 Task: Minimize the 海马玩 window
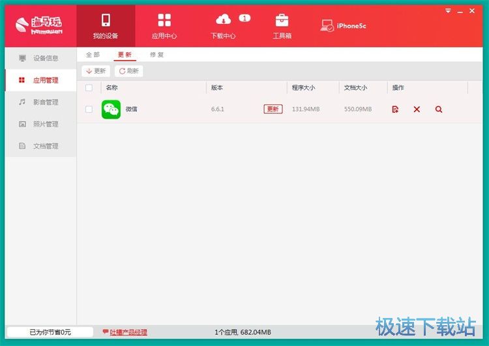(x=460, y=12)
